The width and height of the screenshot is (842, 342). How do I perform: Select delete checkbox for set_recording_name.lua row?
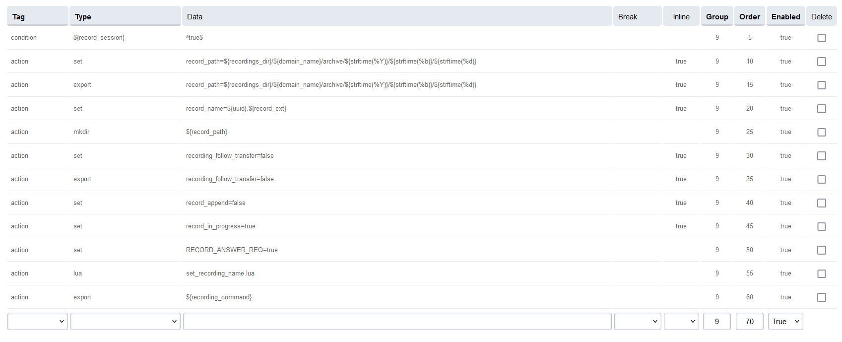(x=821, y=274)
